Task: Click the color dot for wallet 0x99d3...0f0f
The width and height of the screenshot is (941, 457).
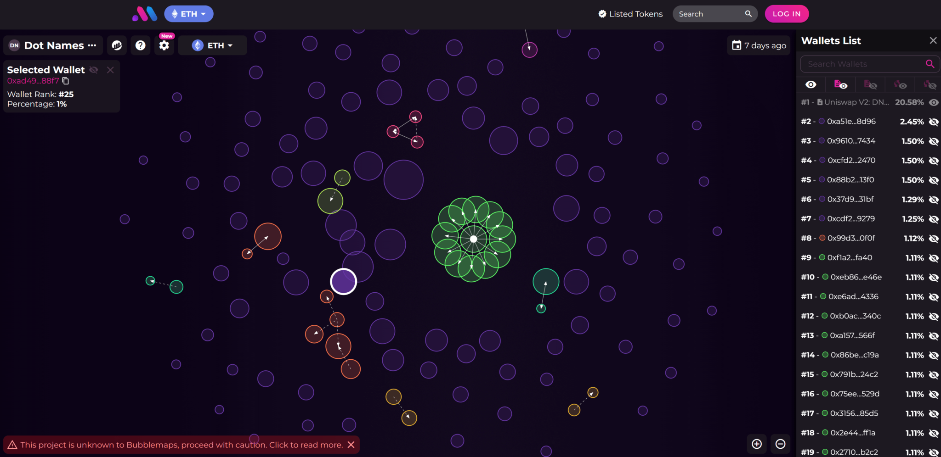Action: coord(822,238)
